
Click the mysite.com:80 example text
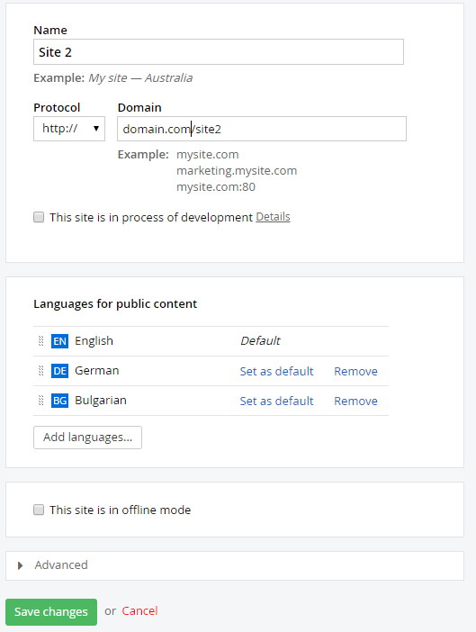(x=216, y=187)
